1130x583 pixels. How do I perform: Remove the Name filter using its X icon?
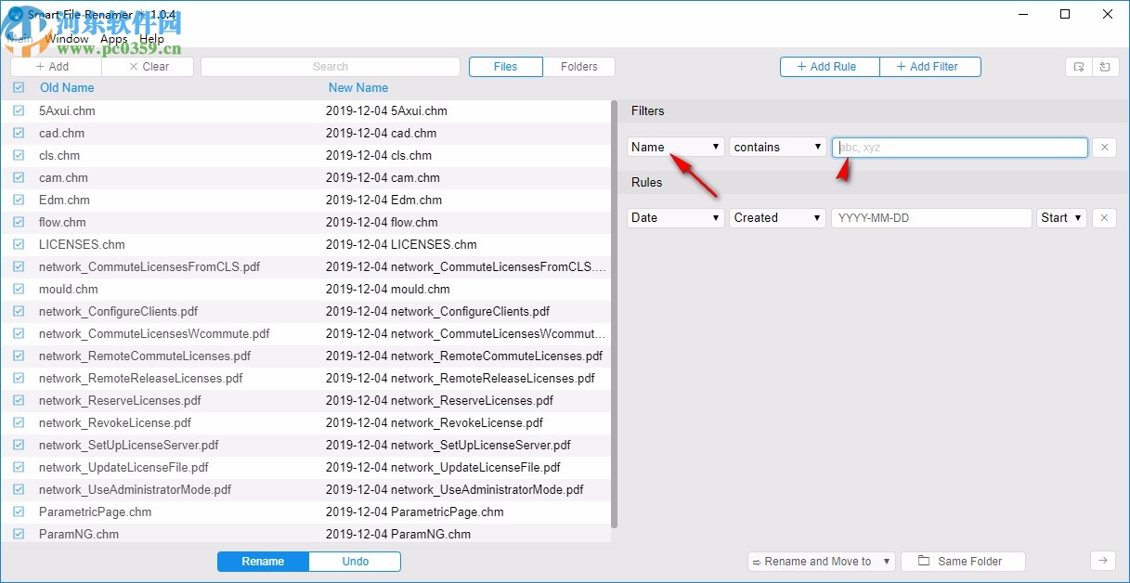pos(1104,147)
